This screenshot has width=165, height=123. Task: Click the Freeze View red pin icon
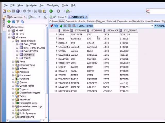pos(52,26)
